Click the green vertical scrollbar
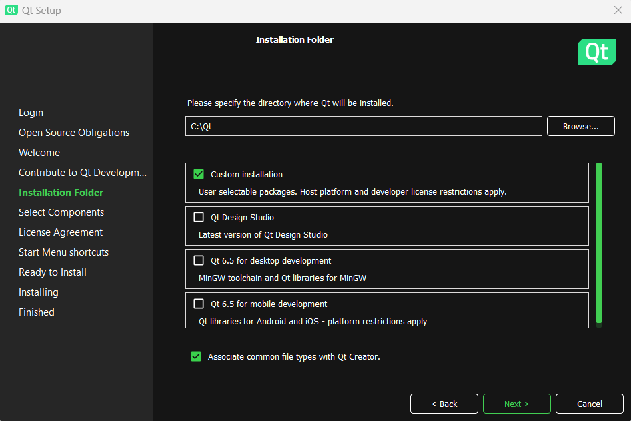This screenshot has height=421, width=631. [599, 243]
